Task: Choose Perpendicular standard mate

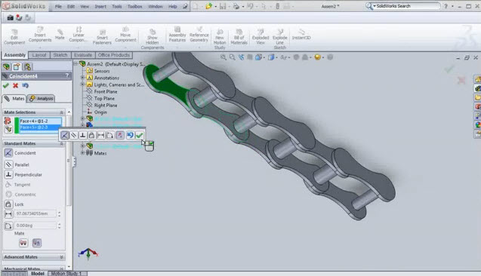Action: (x=23, y=175)
